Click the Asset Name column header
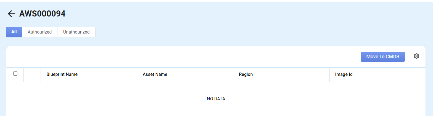The width and height of the screenshot is (433, 116). click(155, 74)
